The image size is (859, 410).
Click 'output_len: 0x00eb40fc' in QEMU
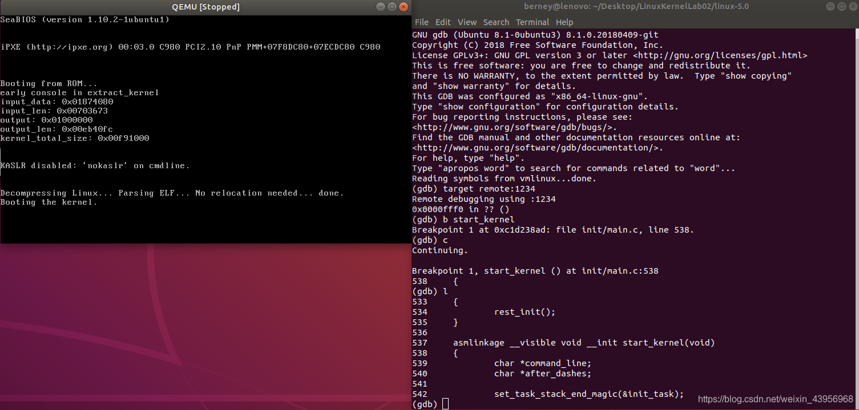(57, 129)
